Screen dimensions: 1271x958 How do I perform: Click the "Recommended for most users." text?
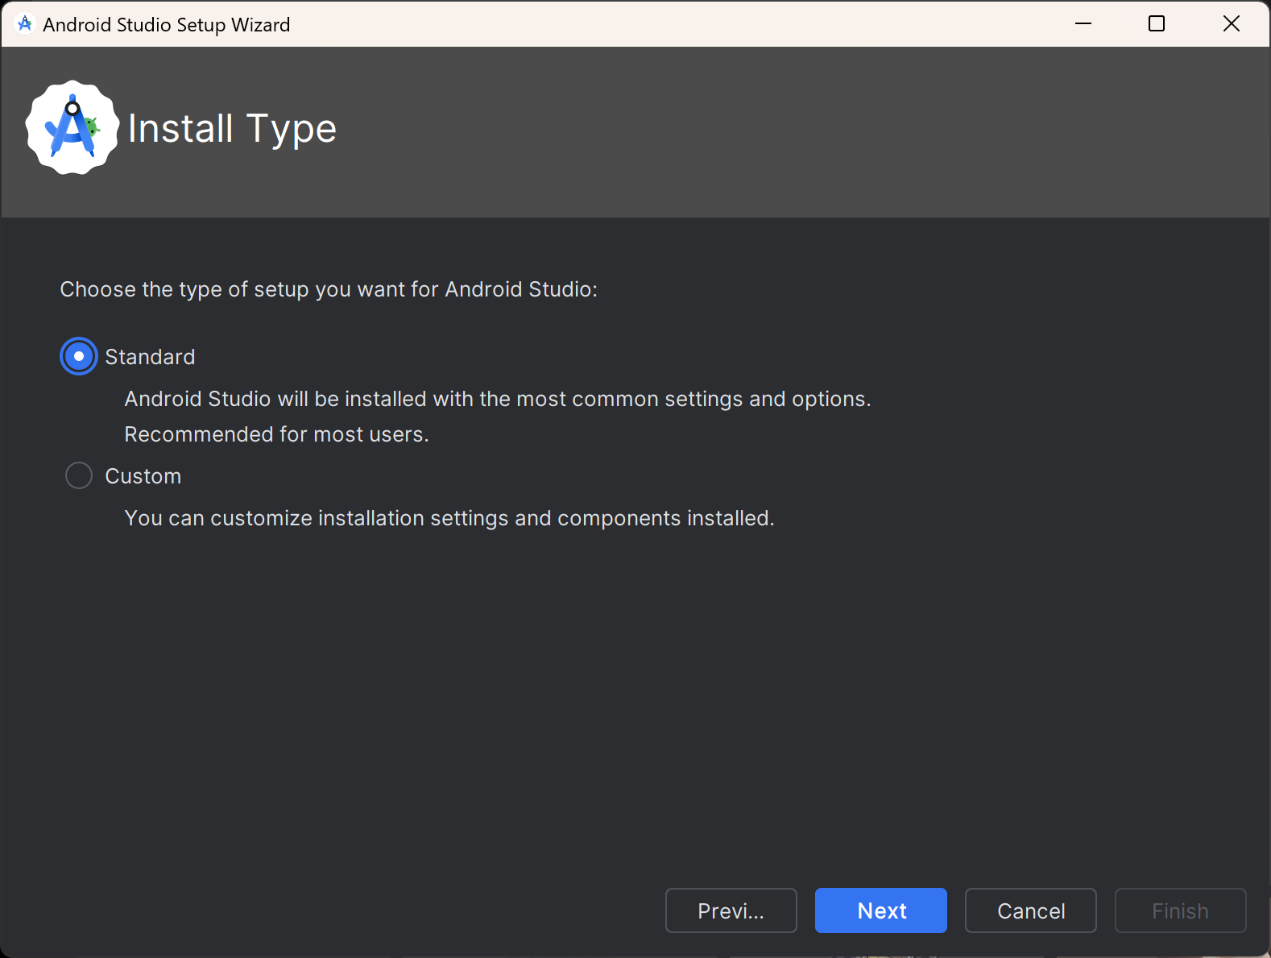click(x=276, y=434)
